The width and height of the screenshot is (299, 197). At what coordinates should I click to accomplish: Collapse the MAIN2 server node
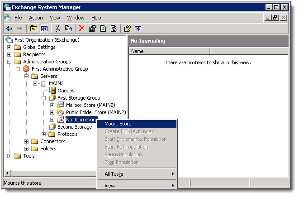pos(35,83)
